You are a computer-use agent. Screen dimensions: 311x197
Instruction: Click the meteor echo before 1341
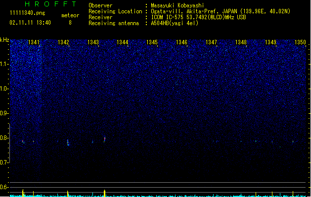[23, 142]
